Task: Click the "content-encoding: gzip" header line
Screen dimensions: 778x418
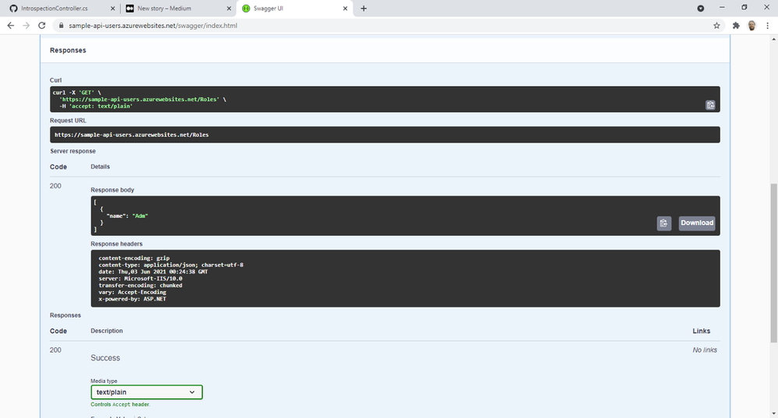Action: 134,258
